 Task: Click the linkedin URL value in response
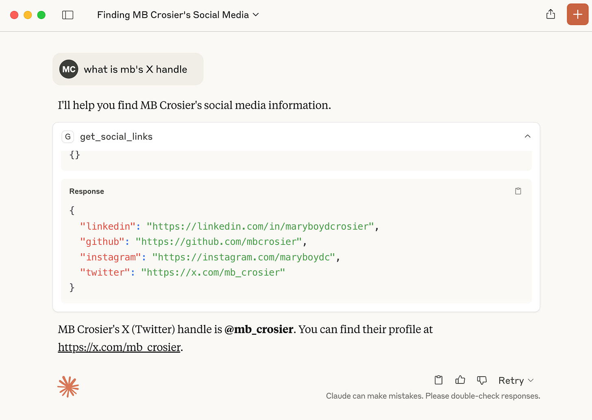click(x=260, y=226)
